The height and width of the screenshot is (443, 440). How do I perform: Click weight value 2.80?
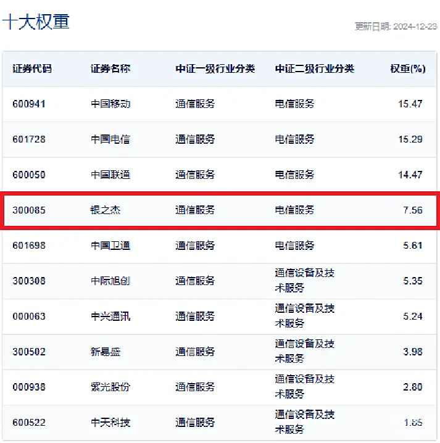click(413, 387)
